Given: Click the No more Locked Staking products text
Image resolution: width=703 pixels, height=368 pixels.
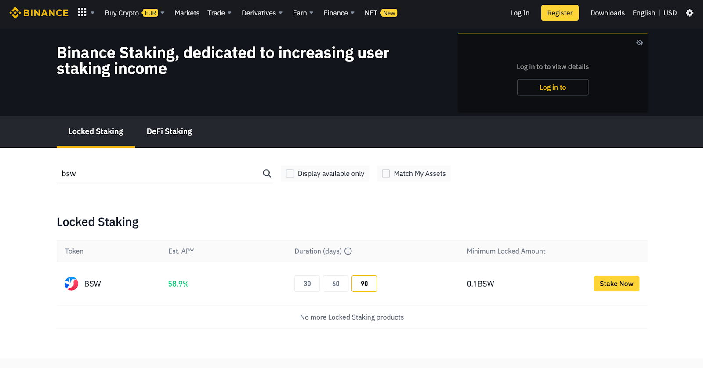Looking at the screenshot, I should point(352,317).
